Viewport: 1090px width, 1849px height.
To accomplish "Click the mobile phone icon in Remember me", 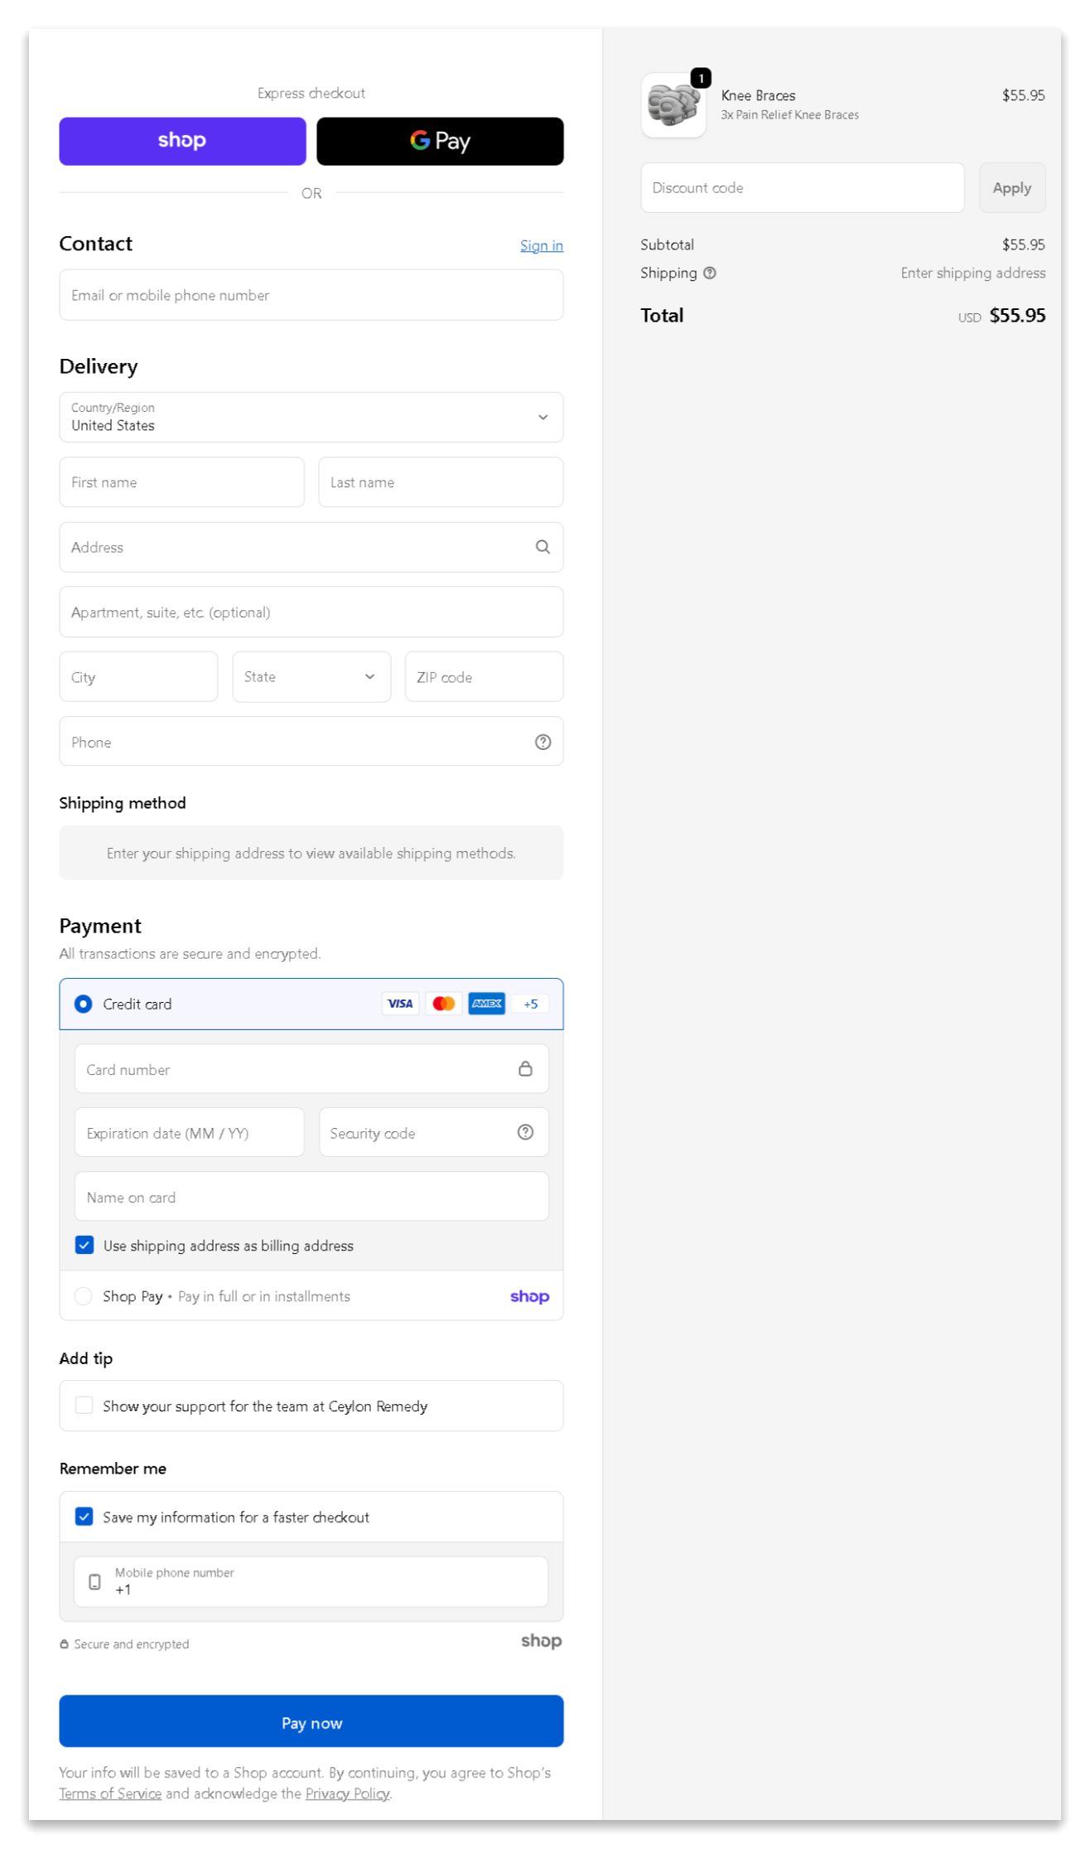I will tap(94, 1581).
